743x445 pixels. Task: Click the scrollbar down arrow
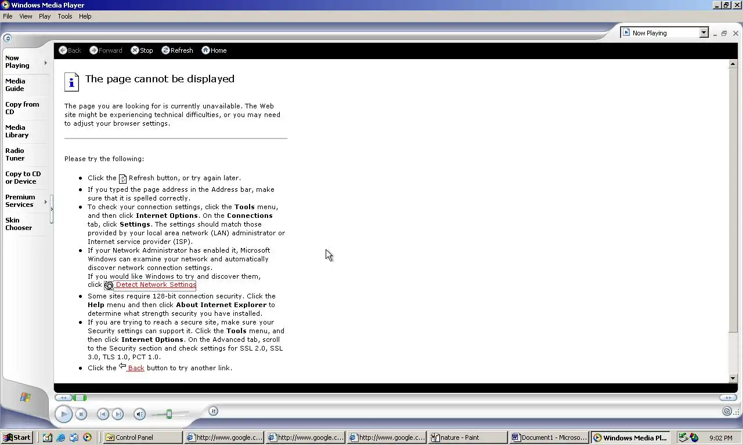click(x=733, y=378)
